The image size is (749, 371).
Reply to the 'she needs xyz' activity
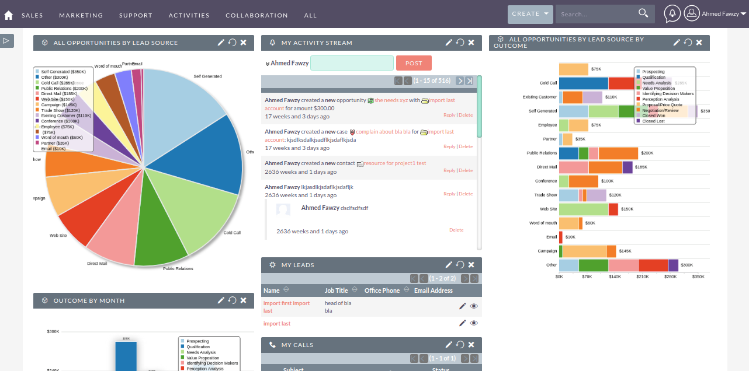tap(449, 116)
